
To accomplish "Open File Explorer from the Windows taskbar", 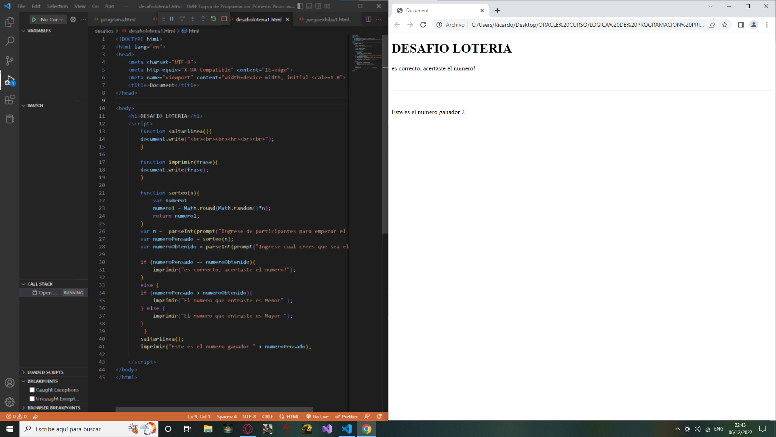I will coord(208,429).
